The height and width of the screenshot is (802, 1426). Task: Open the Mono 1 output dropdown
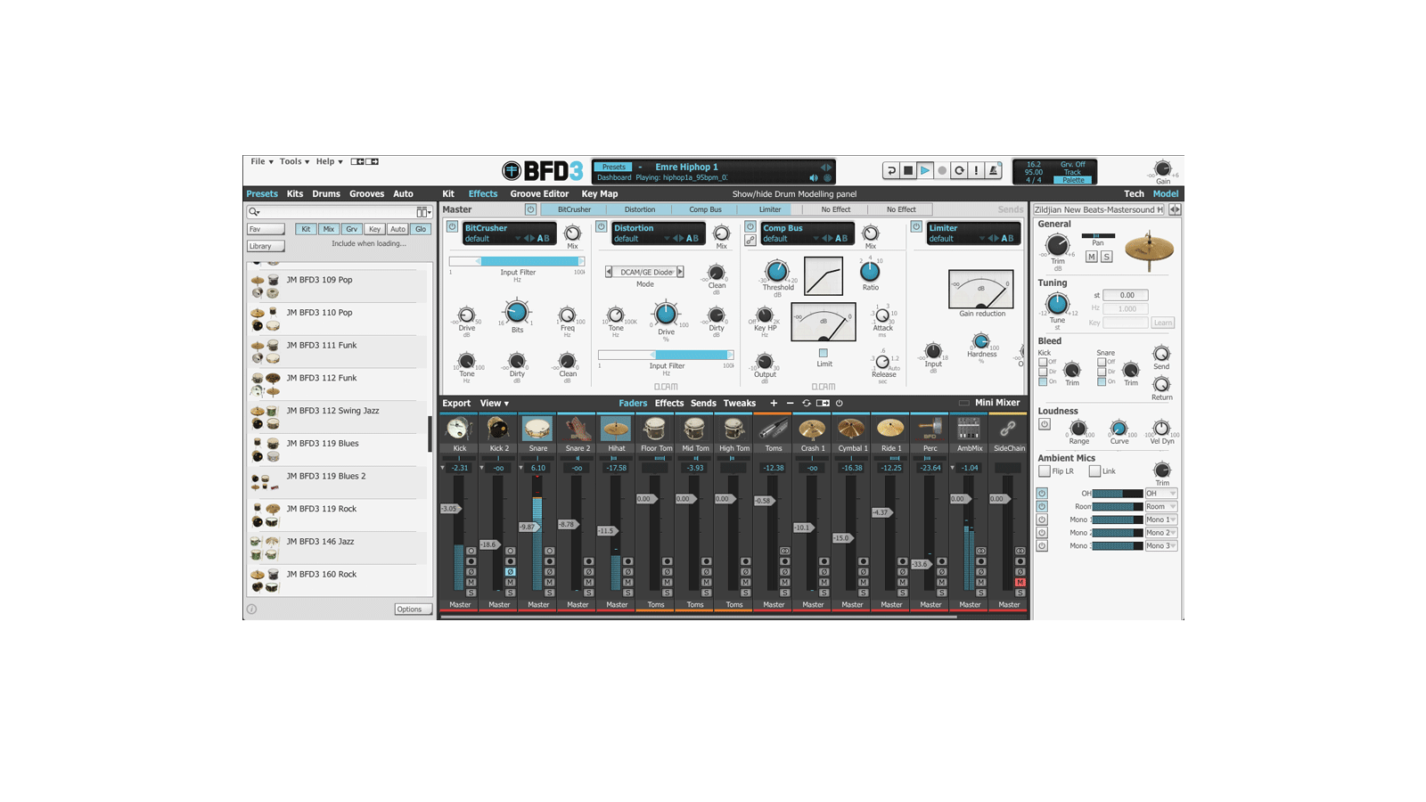1161,520
